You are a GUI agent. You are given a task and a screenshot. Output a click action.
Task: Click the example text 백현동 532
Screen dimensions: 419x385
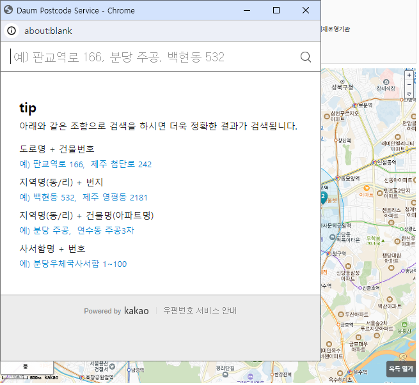[x=54, y=197]
